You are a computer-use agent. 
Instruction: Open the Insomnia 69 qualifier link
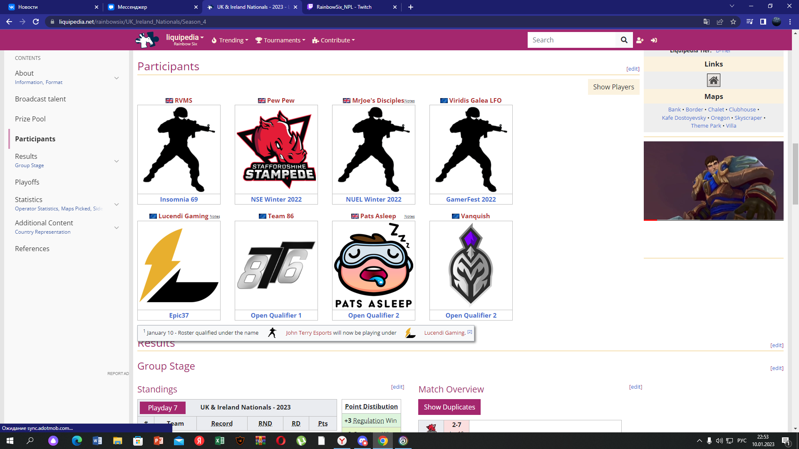(179, 199)
